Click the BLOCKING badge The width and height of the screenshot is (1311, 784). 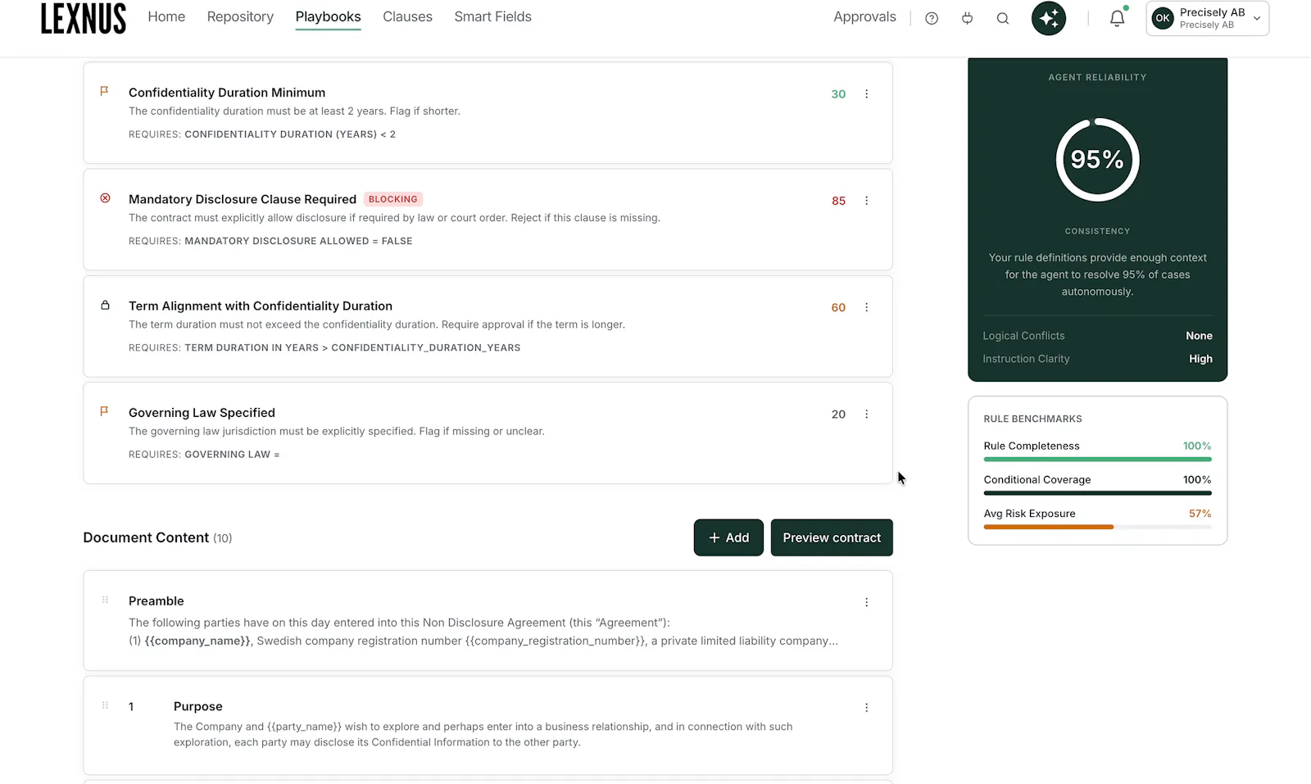pos(393,199)
